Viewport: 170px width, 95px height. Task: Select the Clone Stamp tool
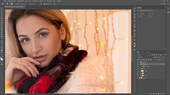click(2, 27)
